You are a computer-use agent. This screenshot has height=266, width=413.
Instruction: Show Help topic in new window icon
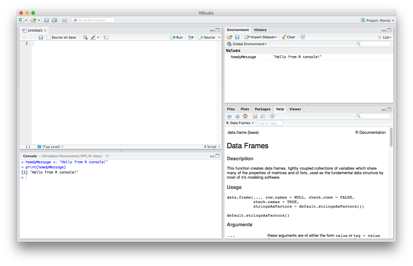(263, 116)
